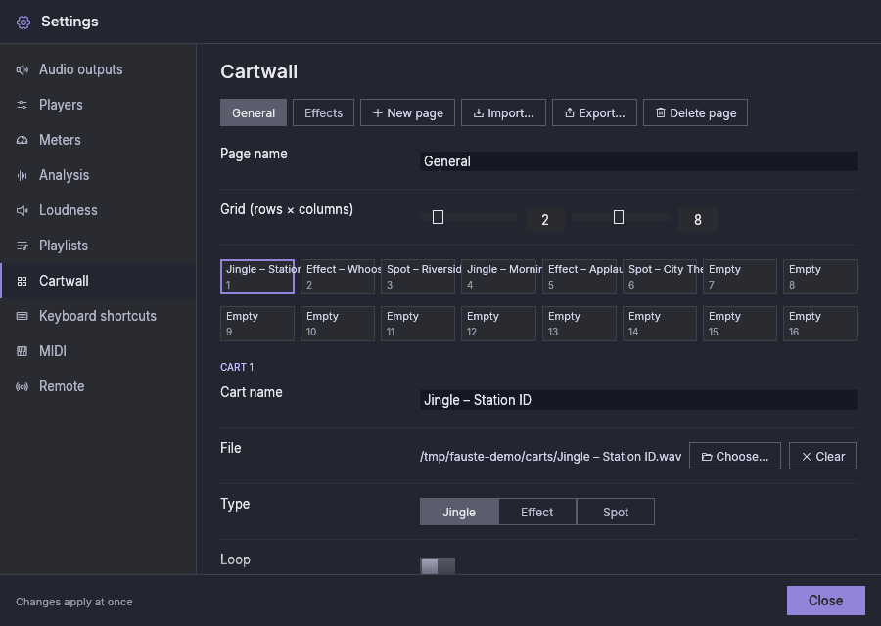Click the X icon on Clear button
Viewport: 881px width, 626px height.
(x=807, y=457)
